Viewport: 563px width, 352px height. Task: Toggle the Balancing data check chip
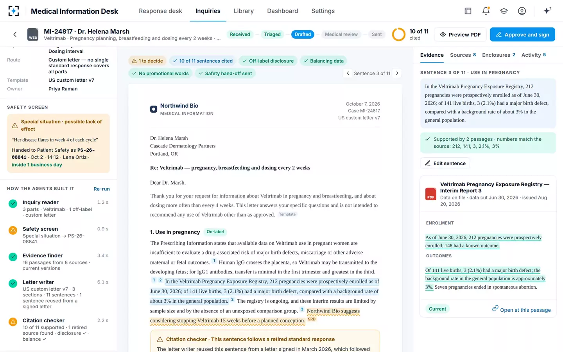pyautogui.click(x=323, y=61)
